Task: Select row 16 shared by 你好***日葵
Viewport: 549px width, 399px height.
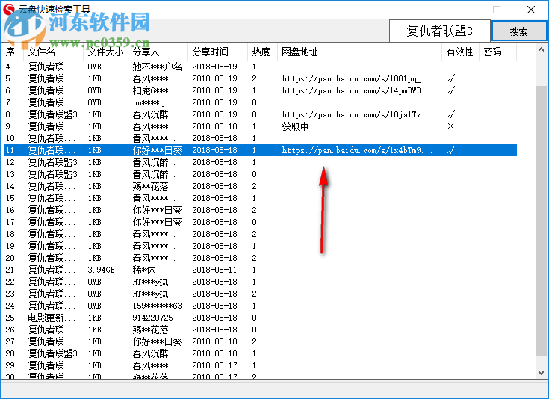Action: 261,210
